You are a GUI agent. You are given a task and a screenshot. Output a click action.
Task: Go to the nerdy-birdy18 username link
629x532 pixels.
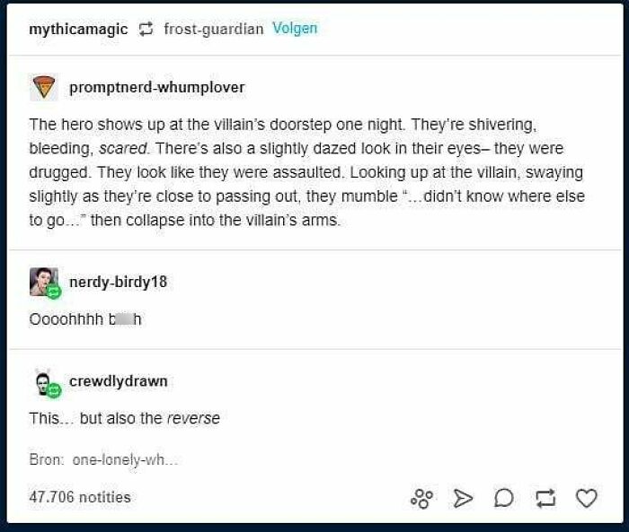click(118, 282)
